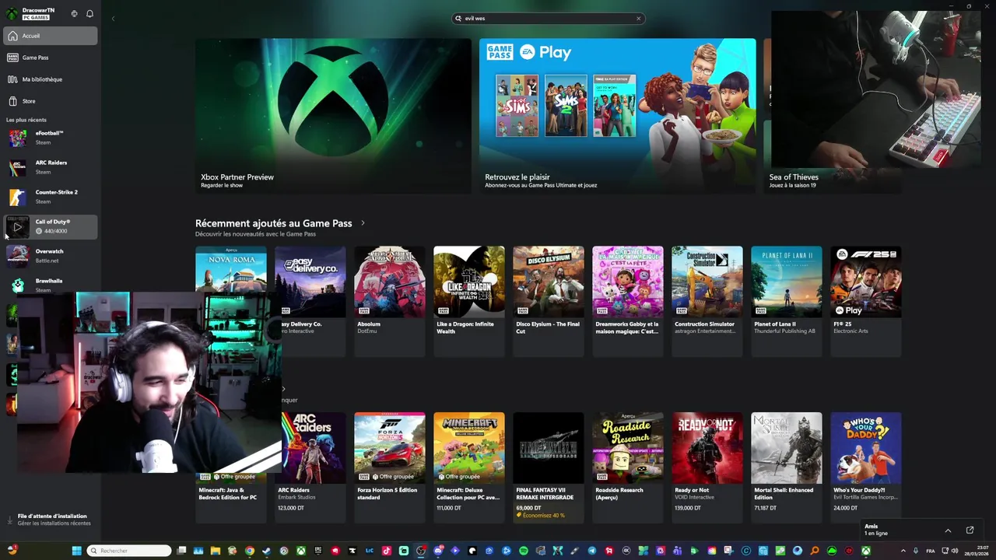Viewport: 996px width, 560px height.
Task: Click the taskbar Rechercher search box
Action: [x=129, y=551]
